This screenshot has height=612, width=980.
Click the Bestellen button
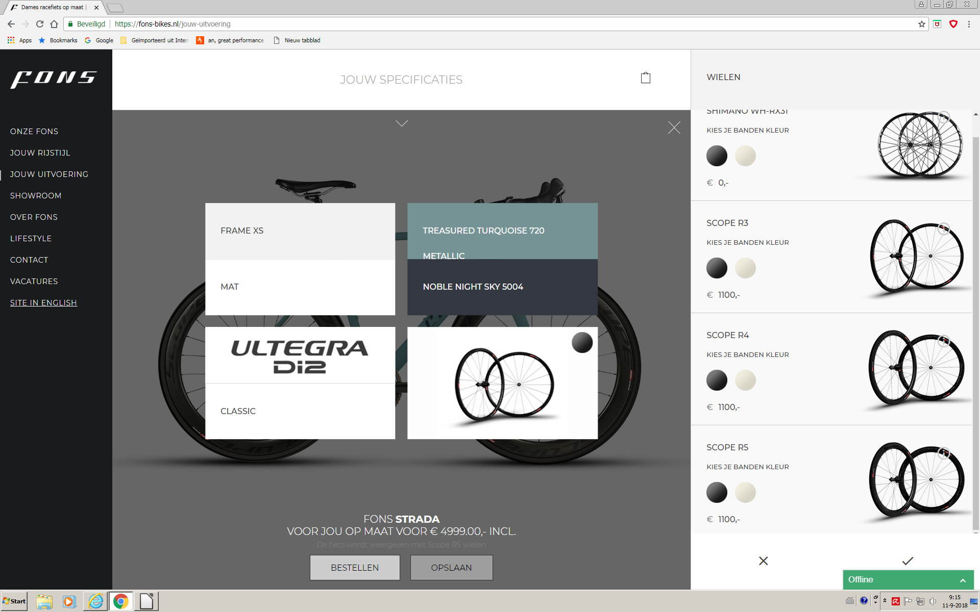coord(354,567)
